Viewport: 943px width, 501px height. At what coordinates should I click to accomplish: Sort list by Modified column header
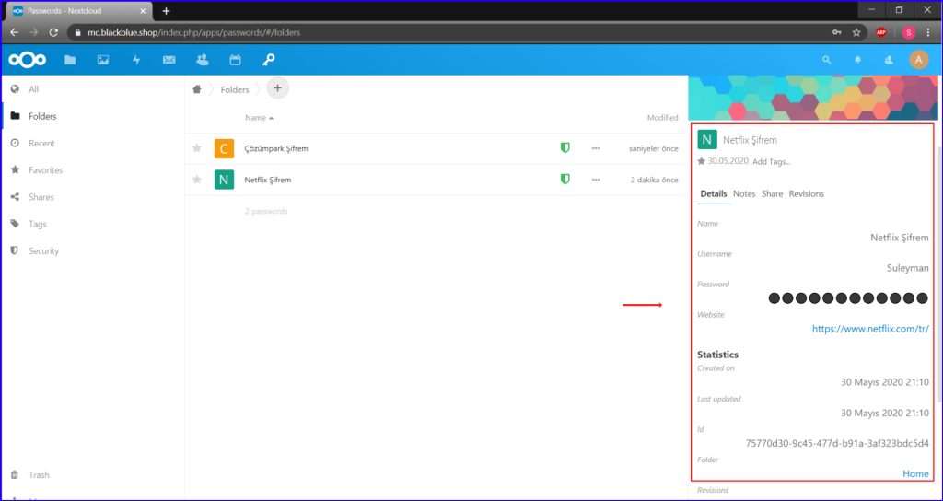coord(662,118)
